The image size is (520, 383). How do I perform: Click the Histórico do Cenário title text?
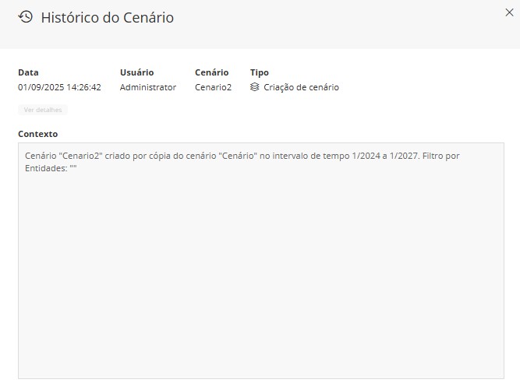coord(107,17)
